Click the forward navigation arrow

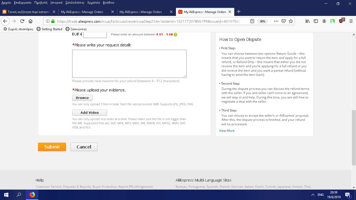tap(14, 21)
